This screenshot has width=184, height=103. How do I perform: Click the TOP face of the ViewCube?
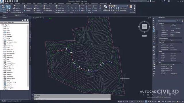click(x=144, y=27)
